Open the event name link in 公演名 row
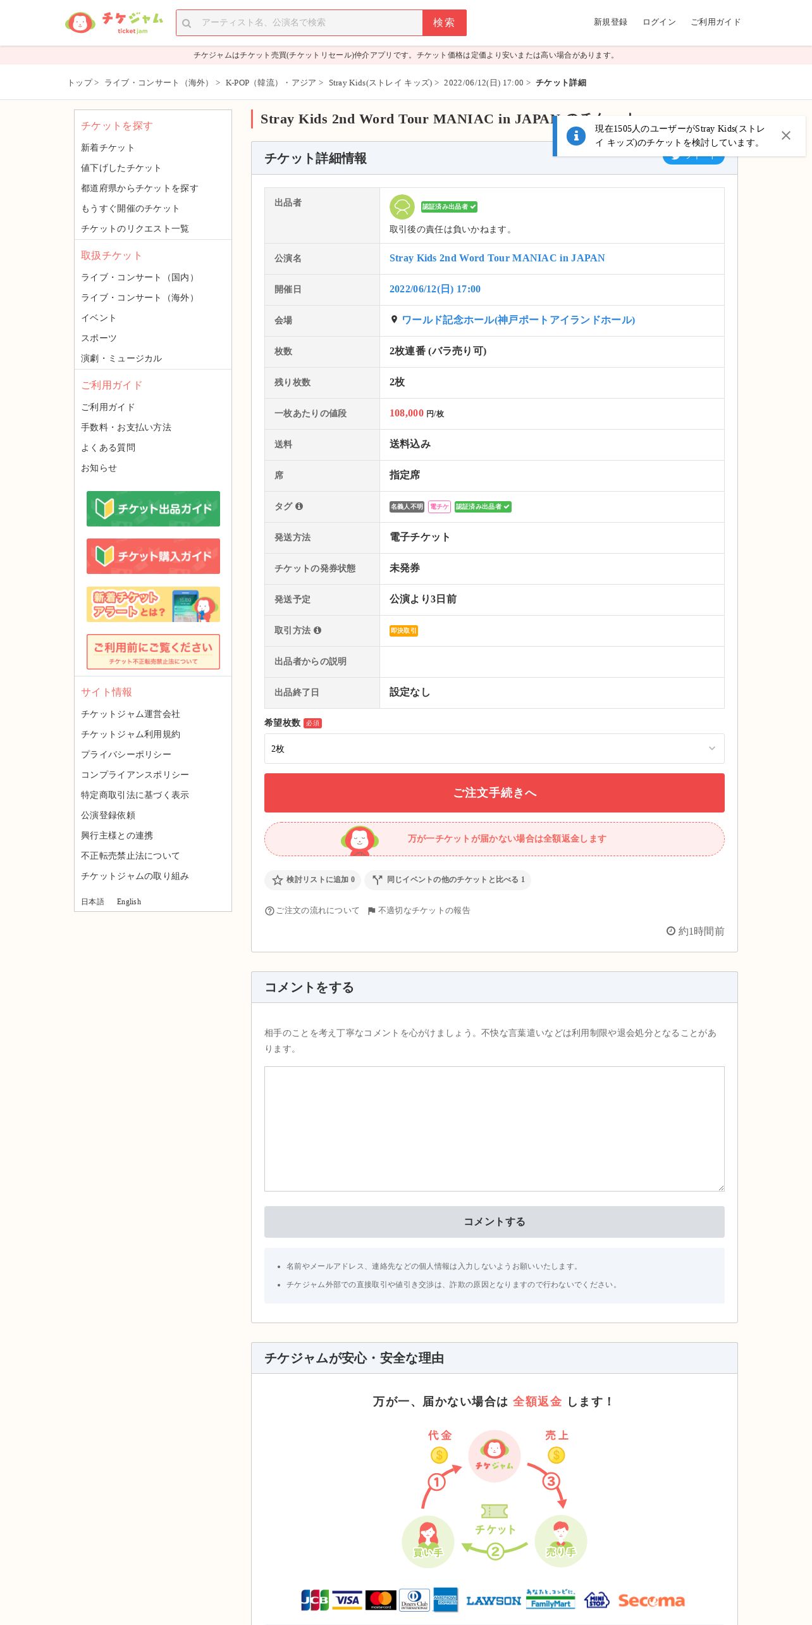812x1625 pixels. 497,258
